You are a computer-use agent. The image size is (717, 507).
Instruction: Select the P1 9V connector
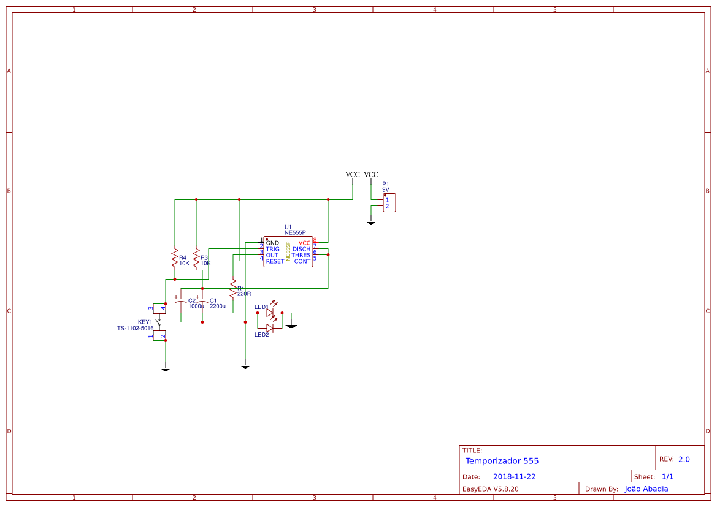coord(389,202)
